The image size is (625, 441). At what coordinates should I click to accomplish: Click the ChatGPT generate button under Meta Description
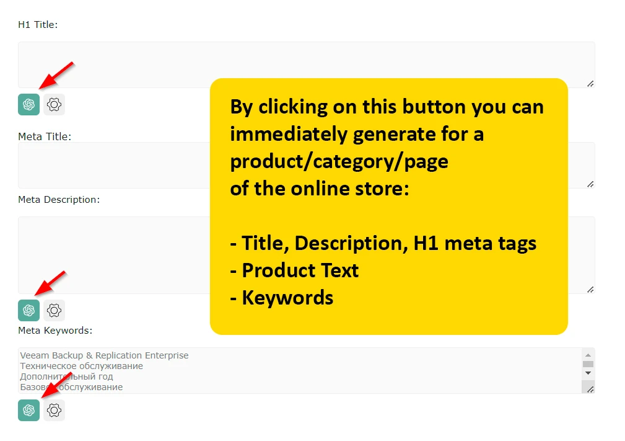point(28,310)
